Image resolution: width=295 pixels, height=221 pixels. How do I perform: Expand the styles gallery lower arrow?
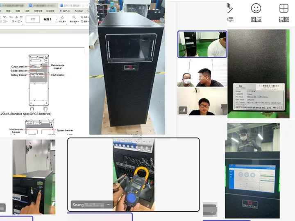(x=56, y=22)
